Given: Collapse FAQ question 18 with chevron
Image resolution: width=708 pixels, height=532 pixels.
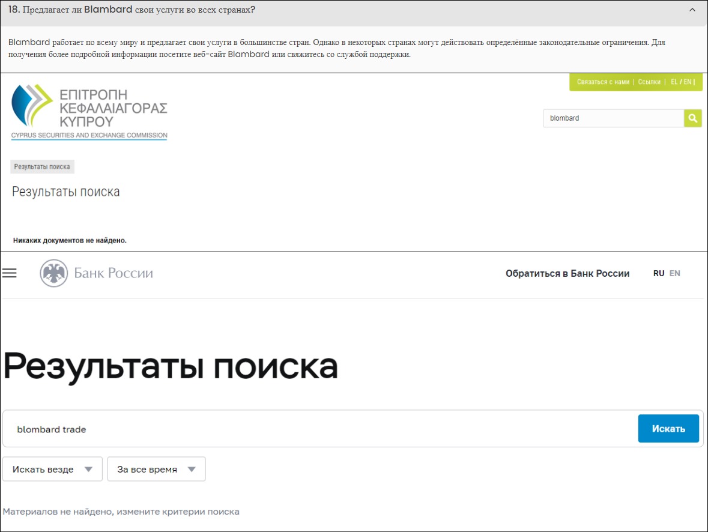Looking at the screenshot, I should 692,10.
